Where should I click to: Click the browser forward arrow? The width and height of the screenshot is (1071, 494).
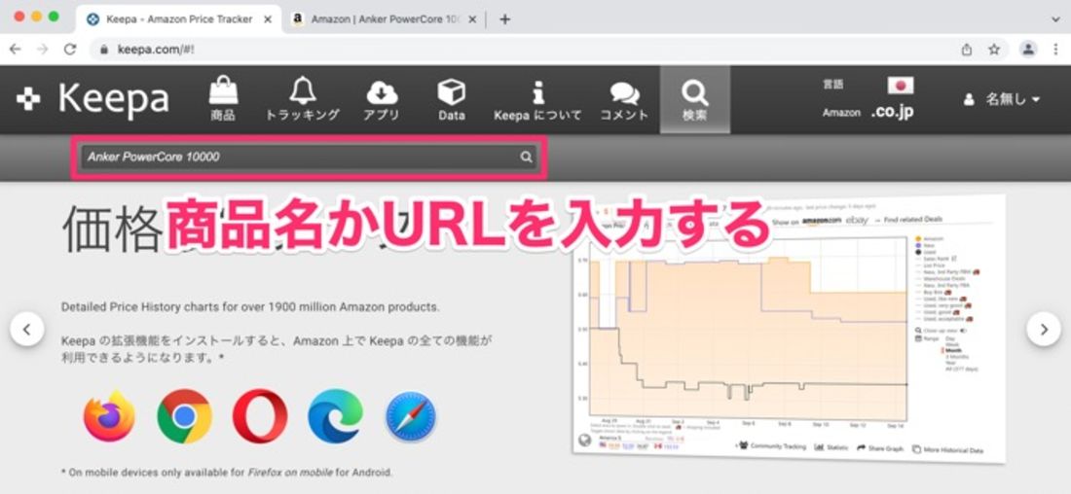[42, 50]
